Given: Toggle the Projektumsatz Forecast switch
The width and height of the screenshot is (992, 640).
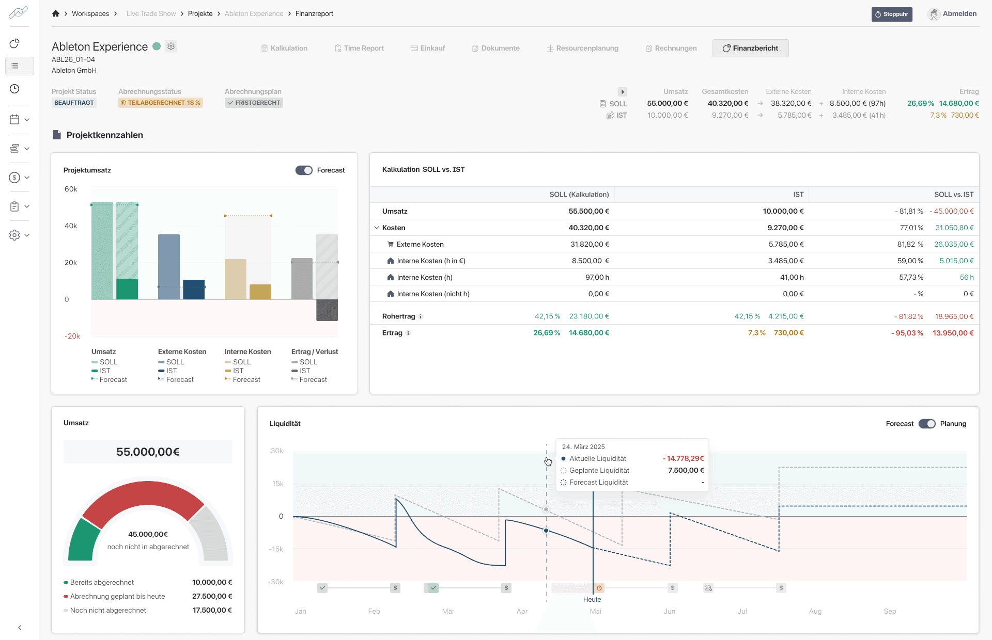Looking at the screenshot, I should click(x=304, y=170).
